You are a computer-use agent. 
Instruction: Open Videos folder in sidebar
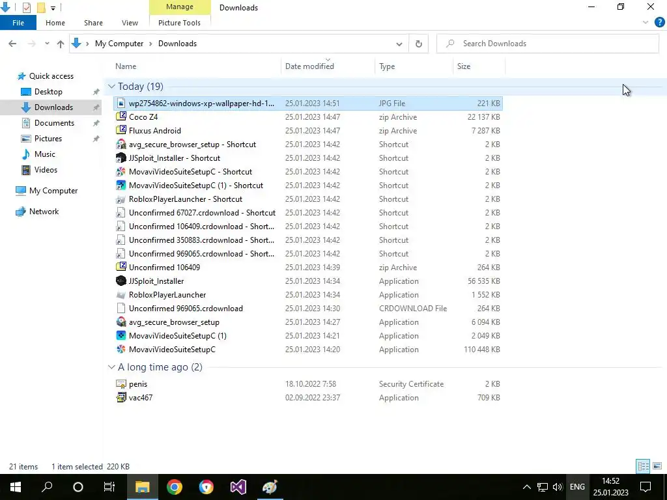tap(46, 170)
